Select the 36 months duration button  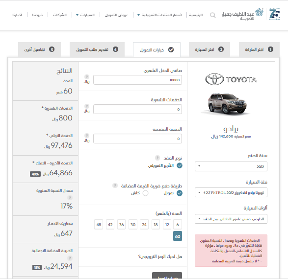pyautogui.click(x=121, y=225)
